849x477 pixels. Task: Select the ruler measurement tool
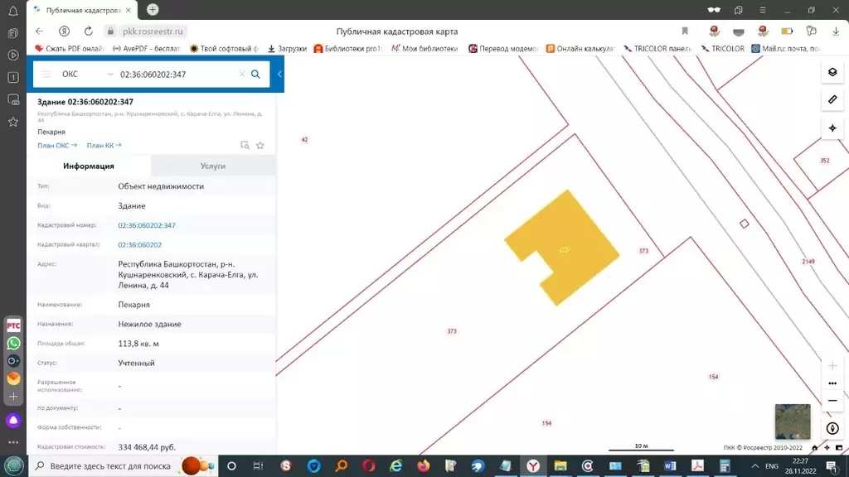tap(832, 100)
